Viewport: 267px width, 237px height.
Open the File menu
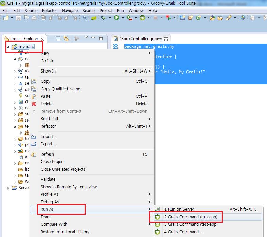click(5, 11)
